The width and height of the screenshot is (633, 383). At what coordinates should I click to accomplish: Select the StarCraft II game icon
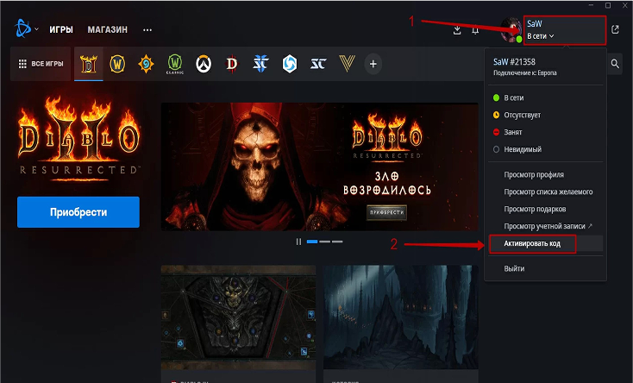click(x=260, y=64)
